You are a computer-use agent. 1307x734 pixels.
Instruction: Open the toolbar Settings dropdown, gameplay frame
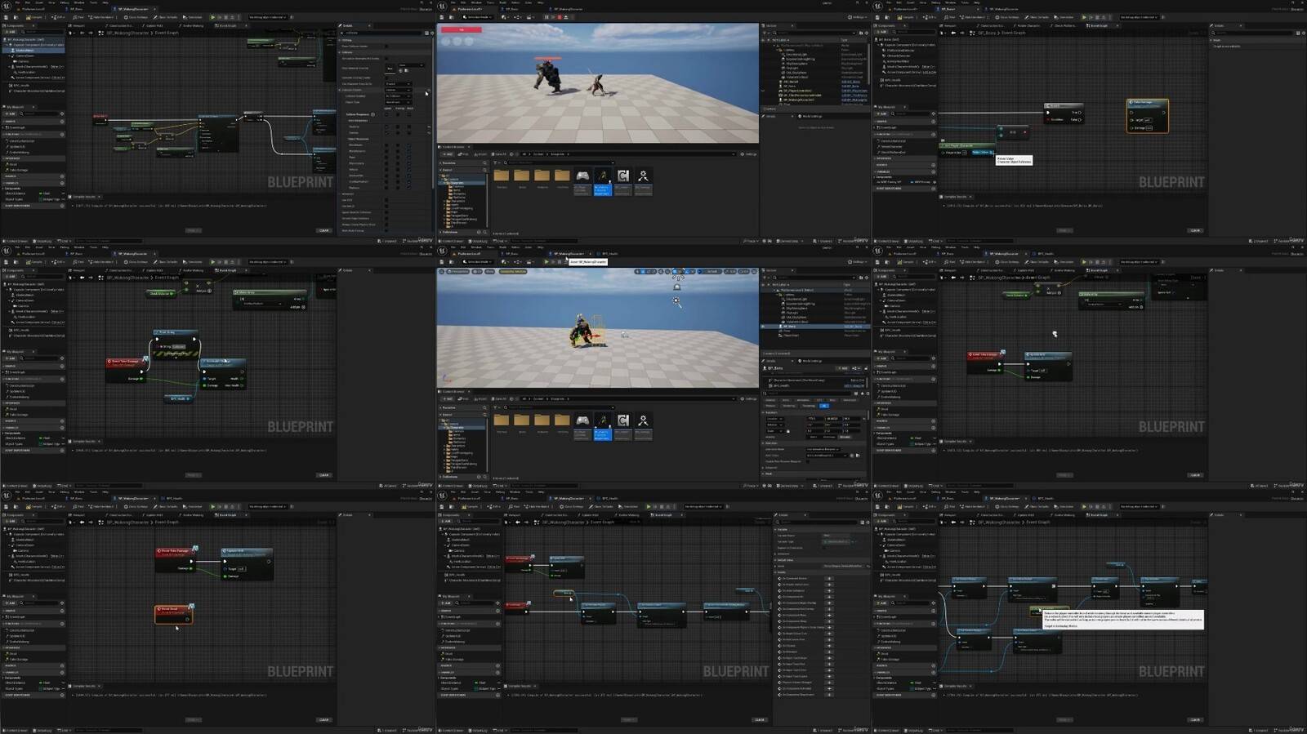tap(857, 17)
